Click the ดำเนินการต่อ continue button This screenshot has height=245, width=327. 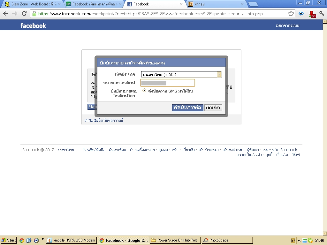[x=187, y=108]
